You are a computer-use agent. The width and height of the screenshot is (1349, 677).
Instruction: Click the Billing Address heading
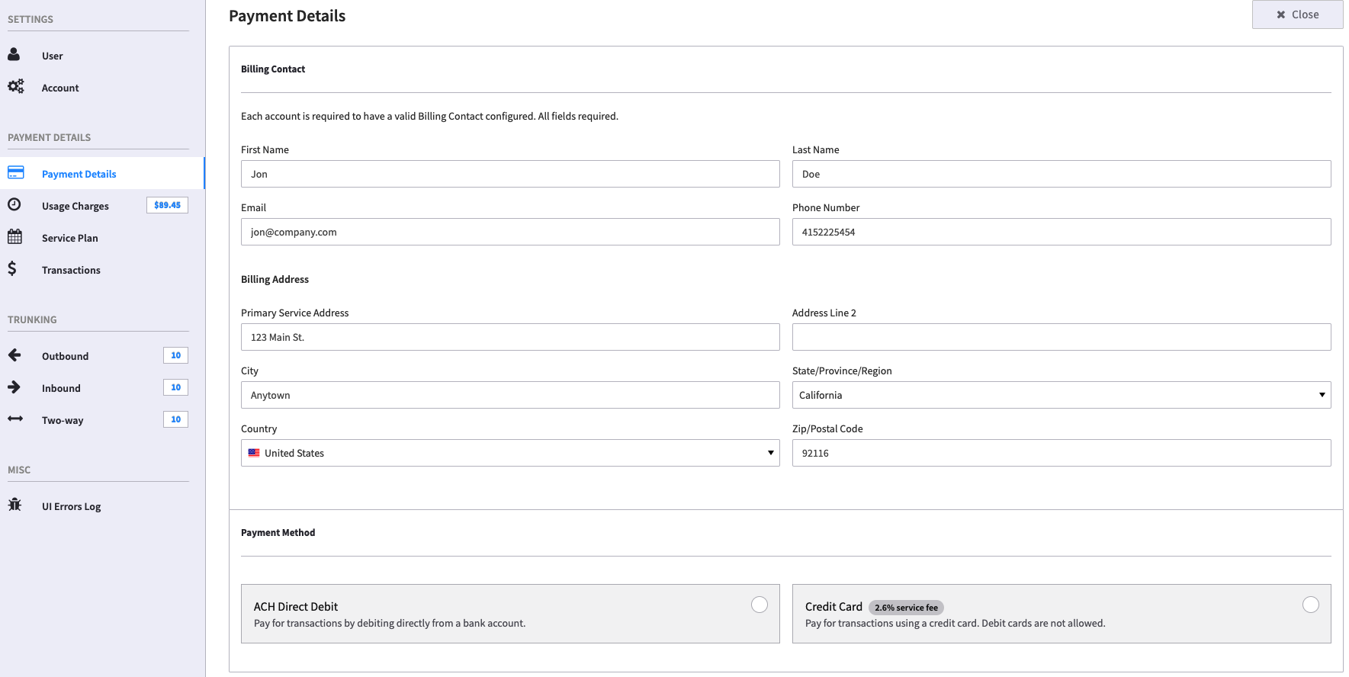pyautogui.click(x=275, y=280)
